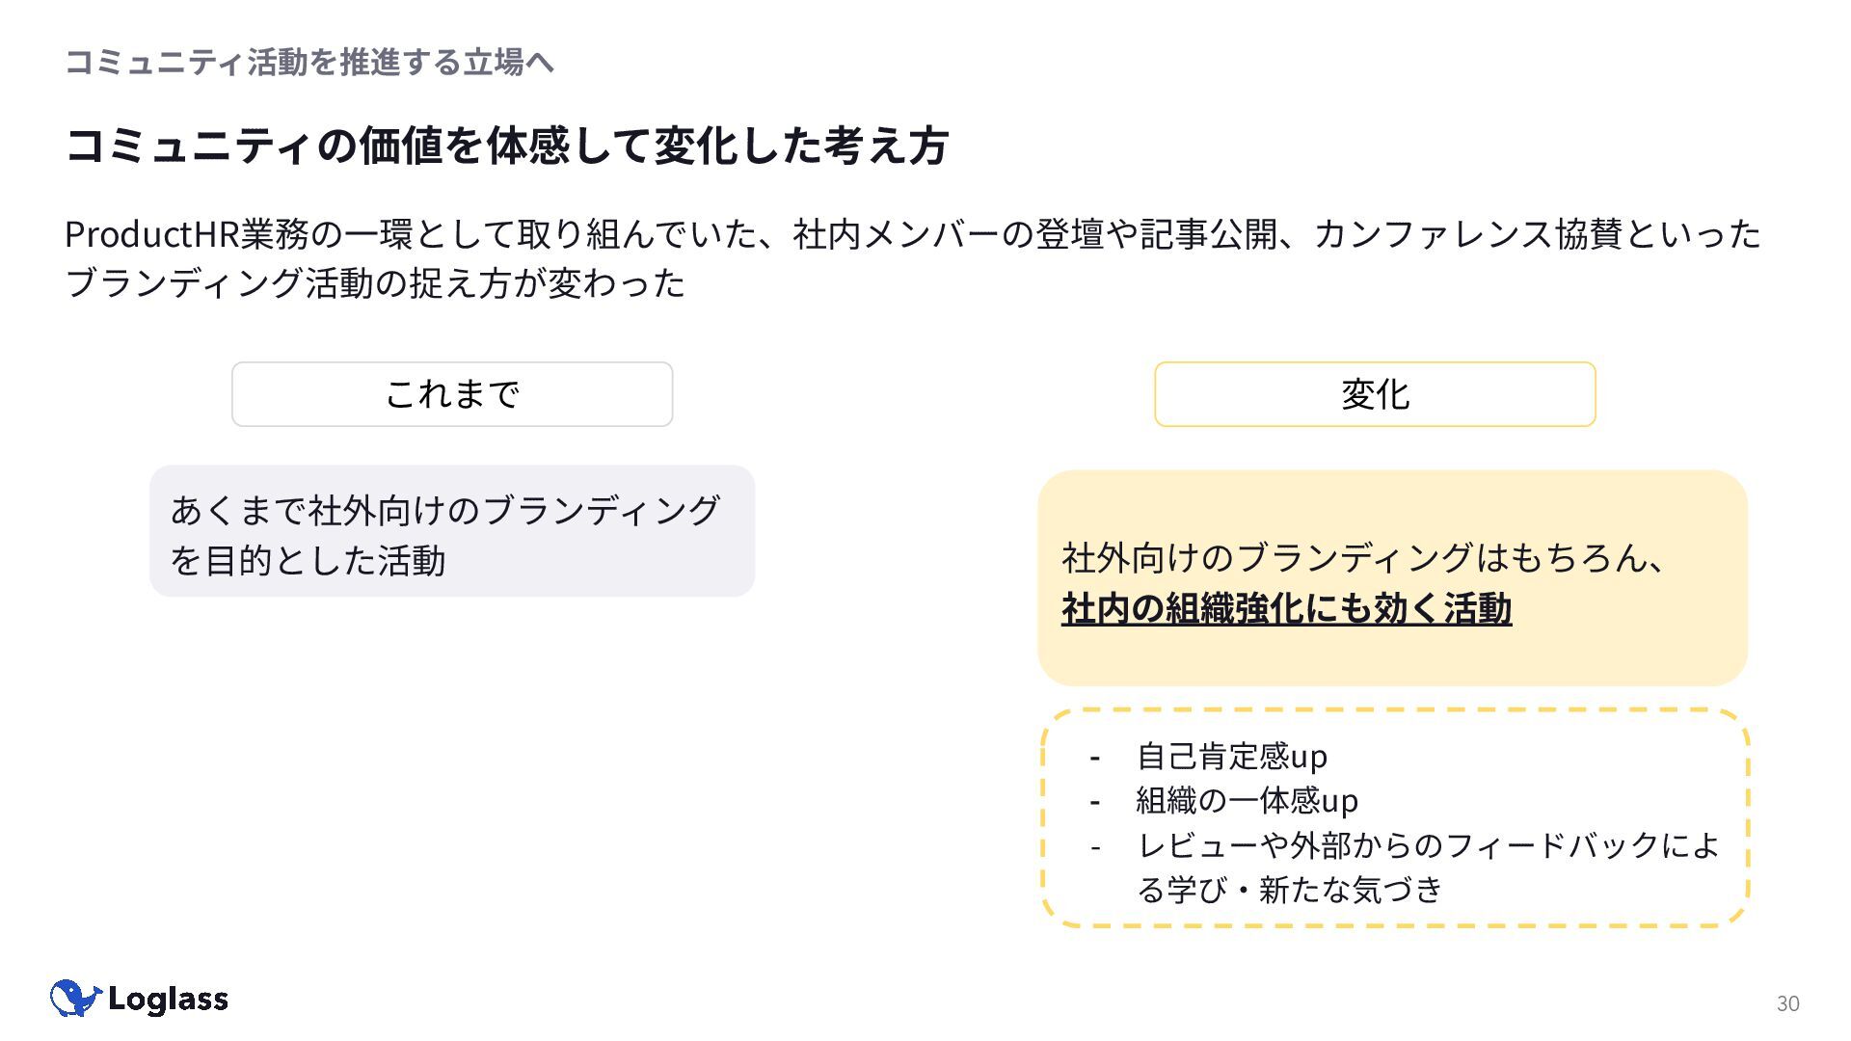
Task: Click the text を目的とした活動 in gray box
Action: [x=308, y=560]
